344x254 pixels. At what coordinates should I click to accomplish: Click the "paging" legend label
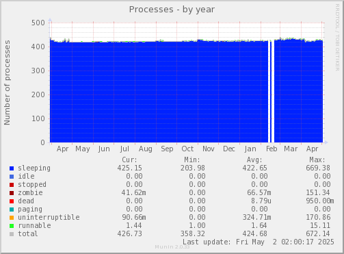(x=30, y=209)
